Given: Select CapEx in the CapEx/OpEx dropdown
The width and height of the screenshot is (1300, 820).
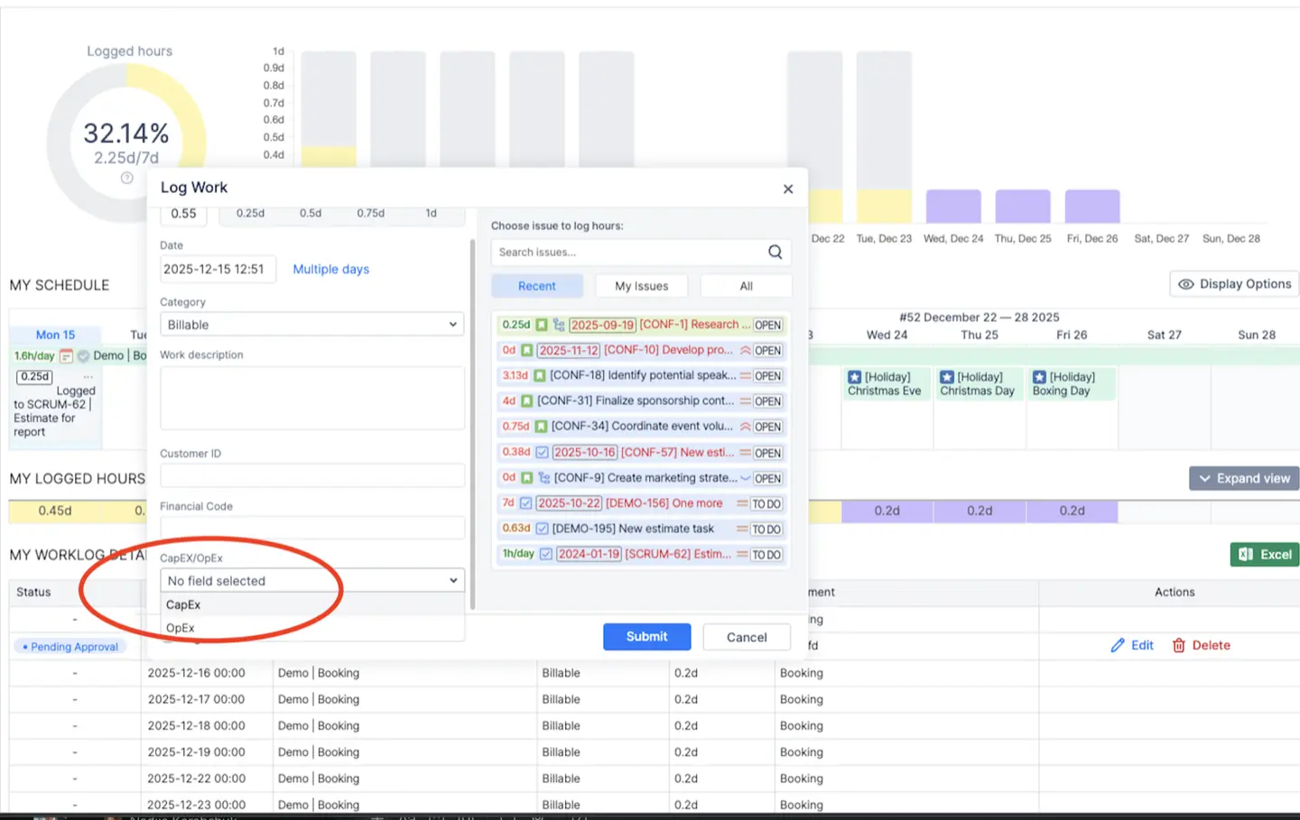Looking at the screenshot, I should click(x=183, y=604).
